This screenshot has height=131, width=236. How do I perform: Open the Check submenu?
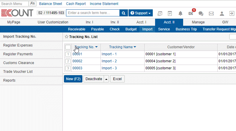[x=115, y=29]
